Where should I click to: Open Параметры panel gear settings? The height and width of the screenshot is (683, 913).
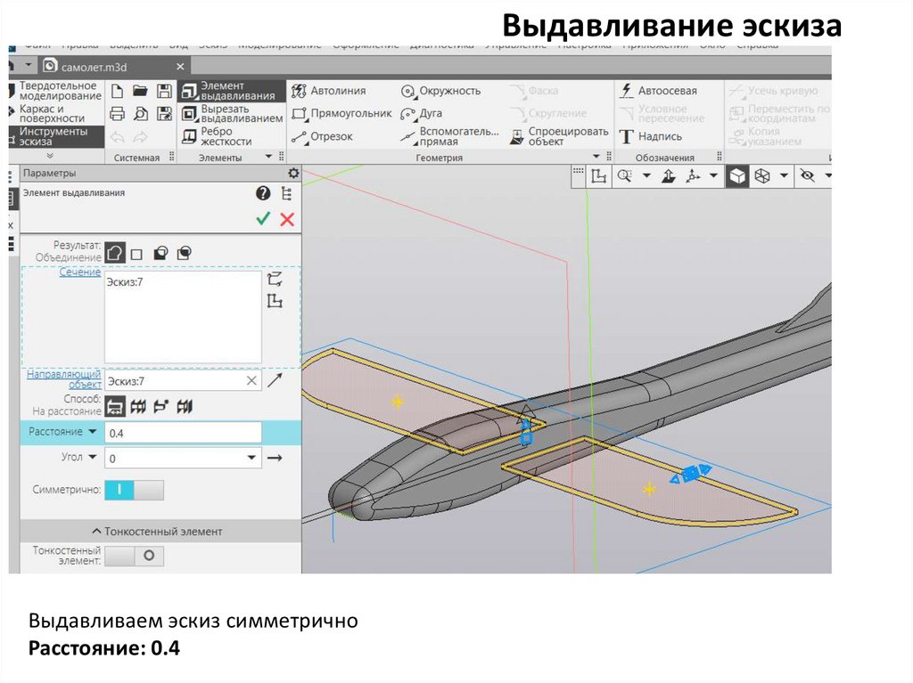[293, 174]
